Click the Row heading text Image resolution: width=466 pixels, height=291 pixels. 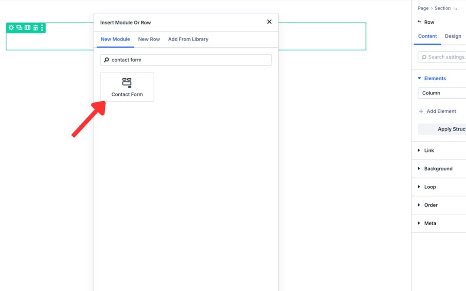click(429, 22)
